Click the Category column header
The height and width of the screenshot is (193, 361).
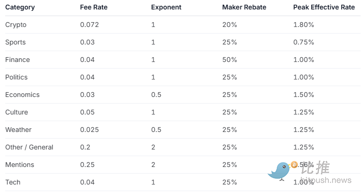[20, 8]
